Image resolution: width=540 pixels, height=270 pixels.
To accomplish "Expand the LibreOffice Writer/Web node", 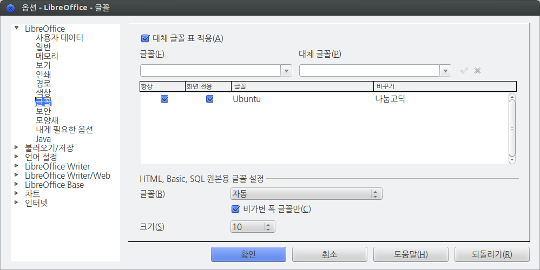I will click(x=17, y=175).
